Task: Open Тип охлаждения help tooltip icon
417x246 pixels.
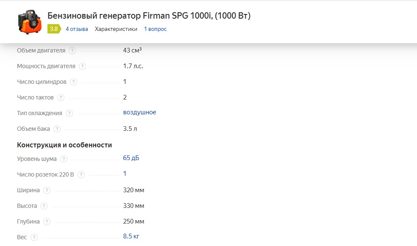Action: [x=69, y=113]
